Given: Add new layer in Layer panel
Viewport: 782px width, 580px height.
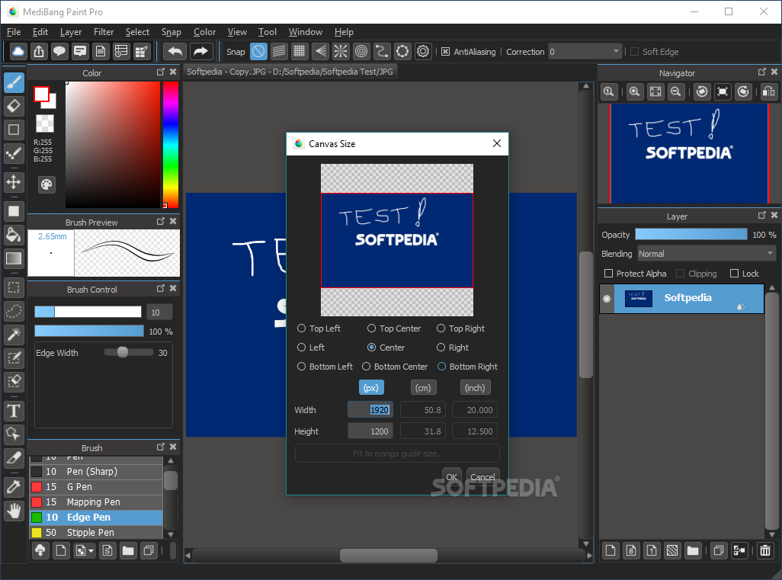Looking at the screenshot, I should (611, 550).
